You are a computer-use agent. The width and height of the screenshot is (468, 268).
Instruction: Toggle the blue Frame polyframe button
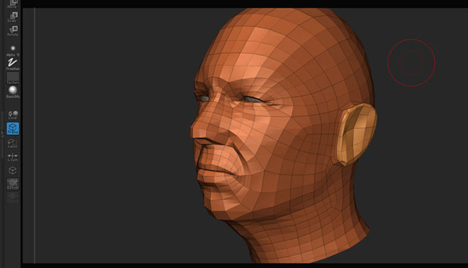click(12, 129)
